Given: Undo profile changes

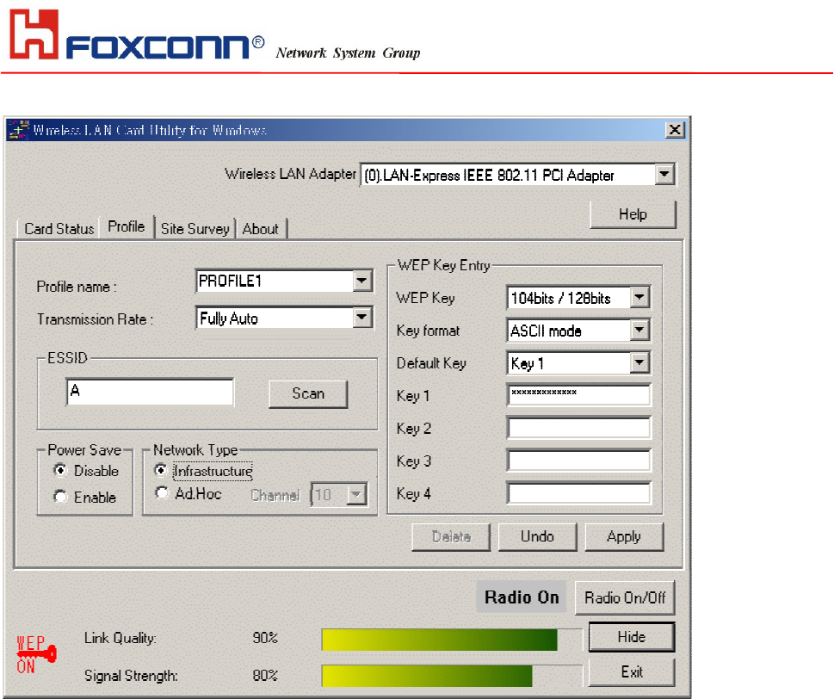Looking at the screenshot, I should (x=537, y=537).
